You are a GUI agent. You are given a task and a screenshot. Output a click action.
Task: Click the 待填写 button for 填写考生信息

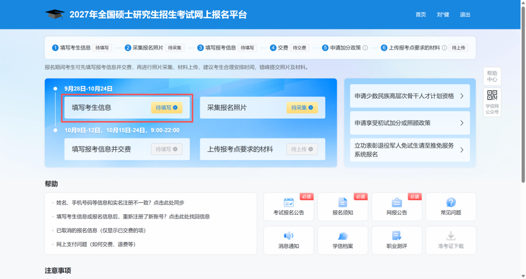tap(167, 108)
